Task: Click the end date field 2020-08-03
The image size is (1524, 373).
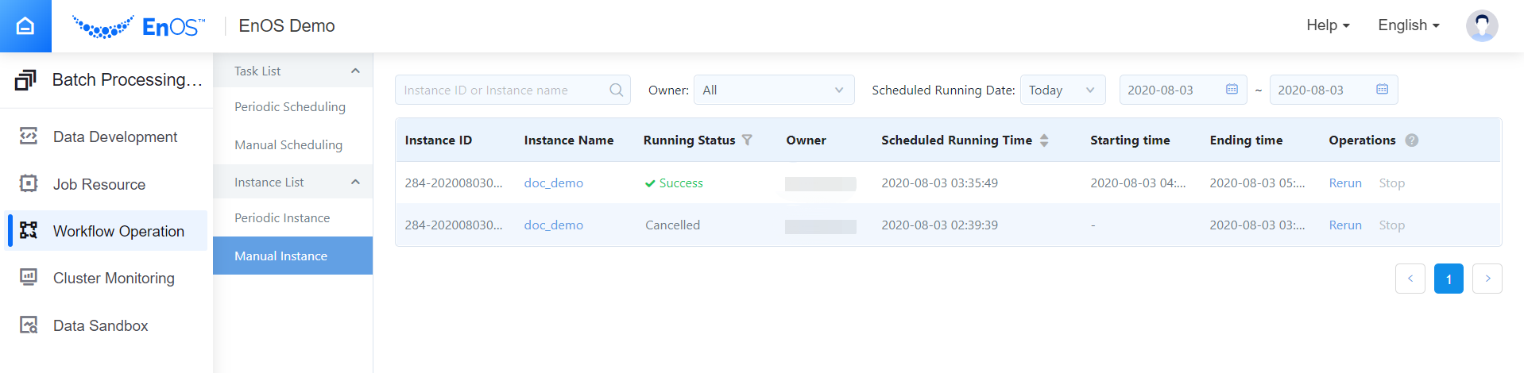Action: click(x=1333, y=90)
